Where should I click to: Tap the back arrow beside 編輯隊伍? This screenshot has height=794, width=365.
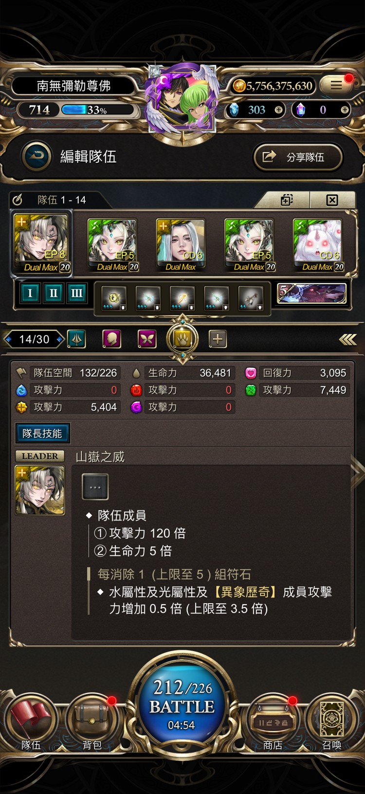(x=36, y=156)
